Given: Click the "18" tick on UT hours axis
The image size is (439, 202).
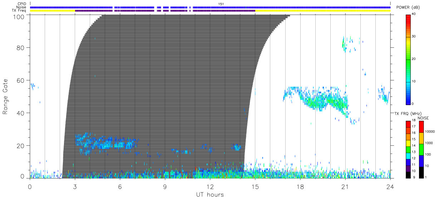Looking at the screenshot, I should [x=300, y=186].
